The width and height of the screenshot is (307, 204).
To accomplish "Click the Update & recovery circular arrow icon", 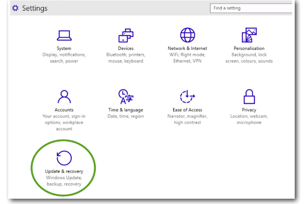I will (64, 158).
